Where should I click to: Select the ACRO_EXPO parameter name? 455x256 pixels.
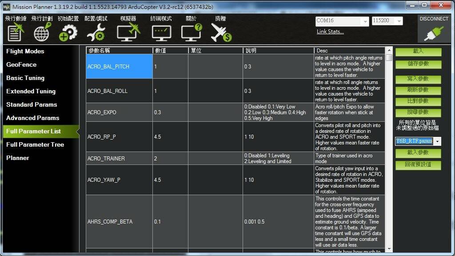pyautogui.click(x=119, y=112)
